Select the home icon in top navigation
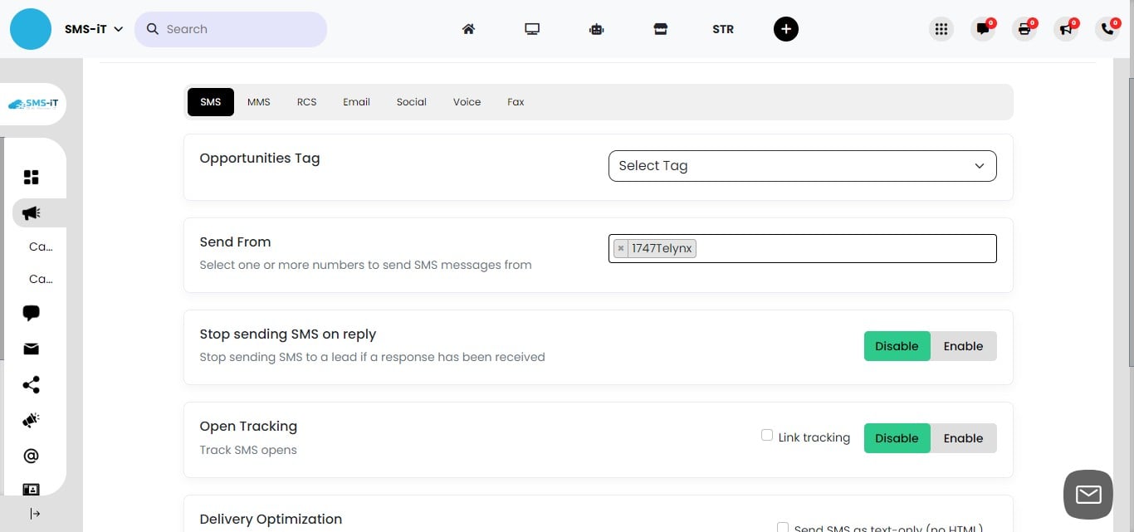This screenshot has width=1134, height=532. (468, 28)
